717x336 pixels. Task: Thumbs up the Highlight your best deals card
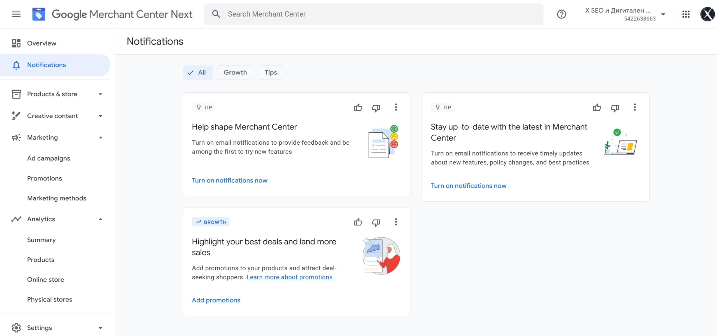(358, 222)
